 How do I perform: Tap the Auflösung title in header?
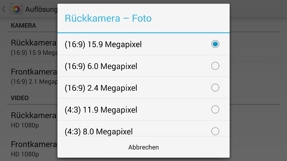(x=41, y=9)
